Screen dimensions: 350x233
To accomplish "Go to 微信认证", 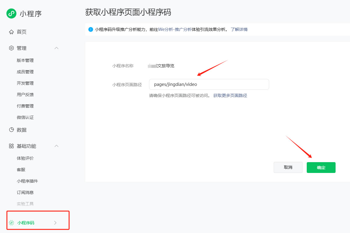I will coord(25,117).
